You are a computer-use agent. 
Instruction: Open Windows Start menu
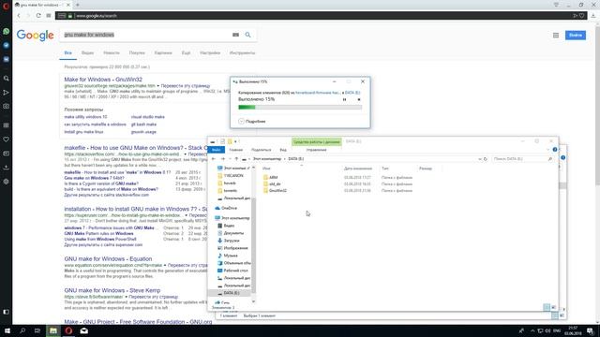click(x=7, y=330)
